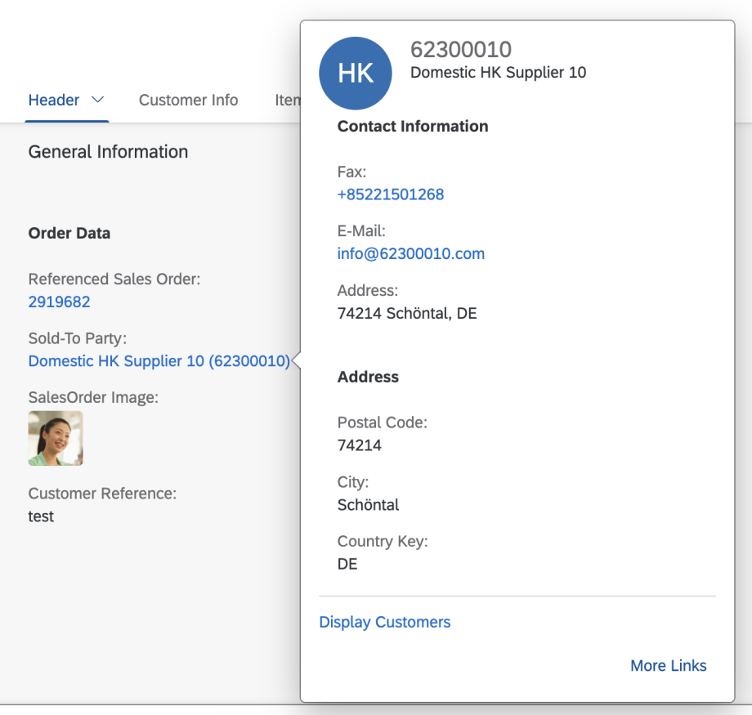
Task: Select the Header tab
Action: coord(54,100)
